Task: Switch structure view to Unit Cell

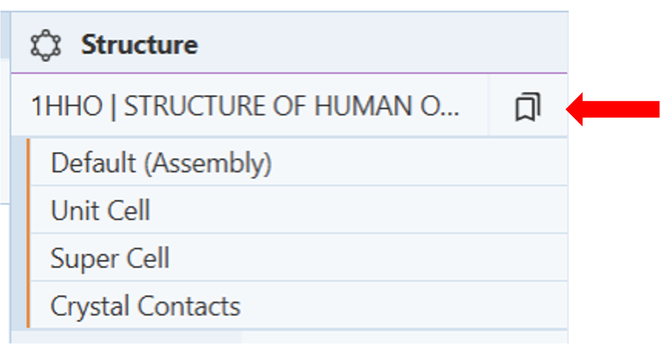Action: tap(100, 210)
